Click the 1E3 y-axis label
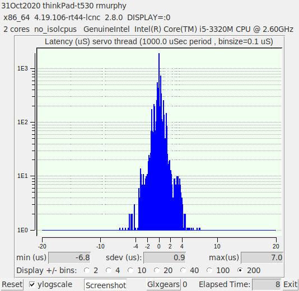This screenshot has width=299, height=291. pyautogui.click(x=23, y=68)
